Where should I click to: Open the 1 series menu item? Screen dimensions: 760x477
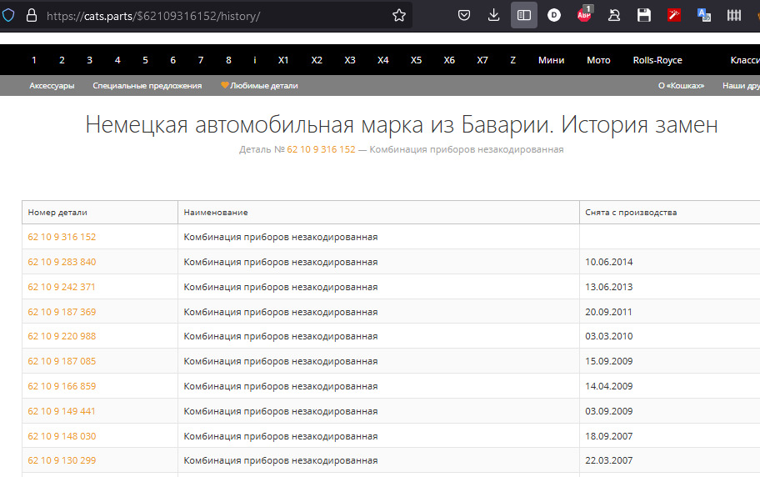(x=34, y=60)
